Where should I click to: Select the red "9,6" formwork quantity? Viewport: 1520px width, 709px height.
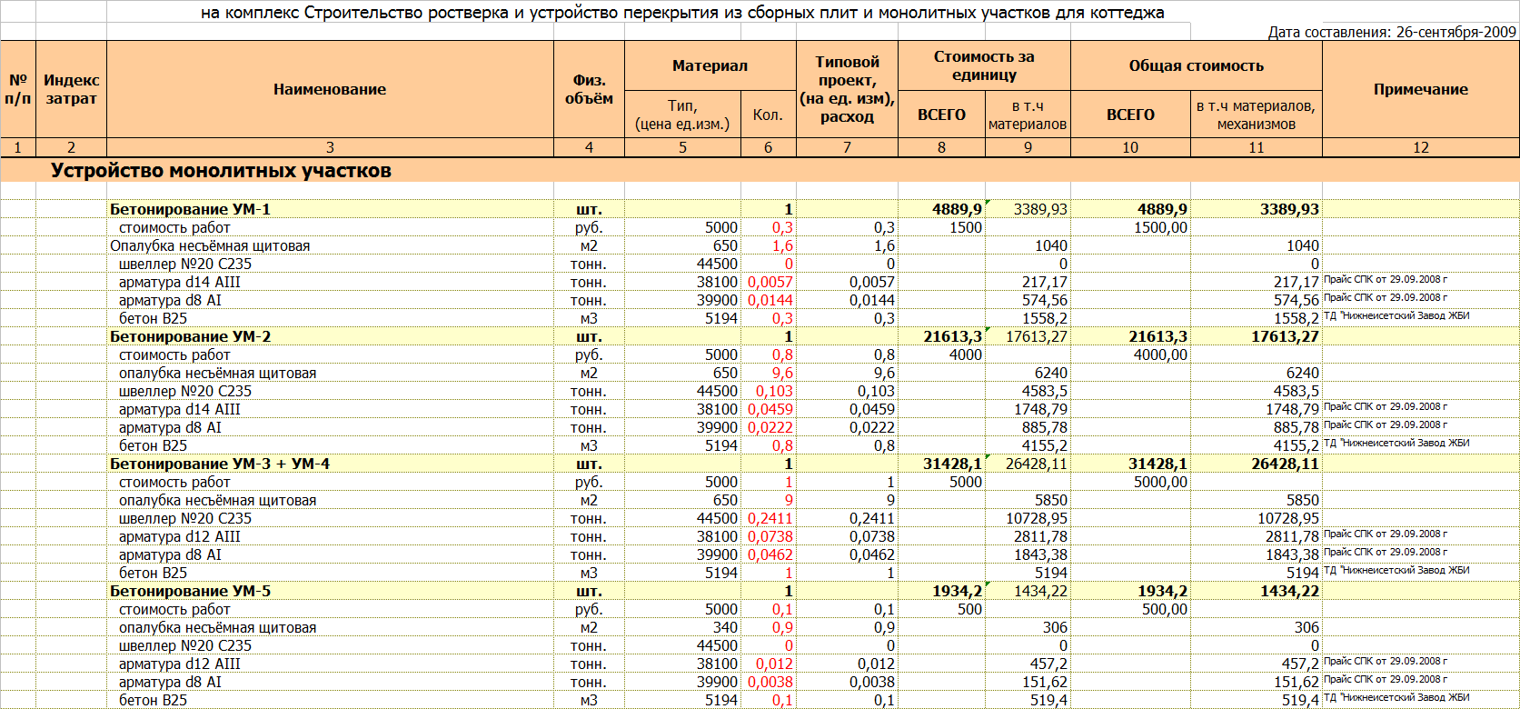(x=782, y=373)
